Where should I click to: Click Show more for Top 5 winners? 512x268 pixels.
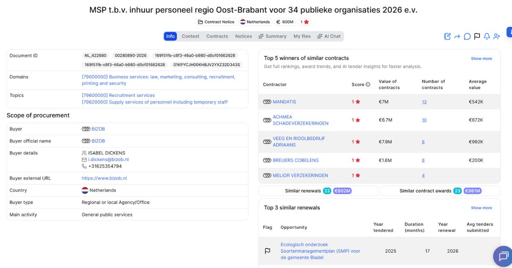tap(481, 58)
